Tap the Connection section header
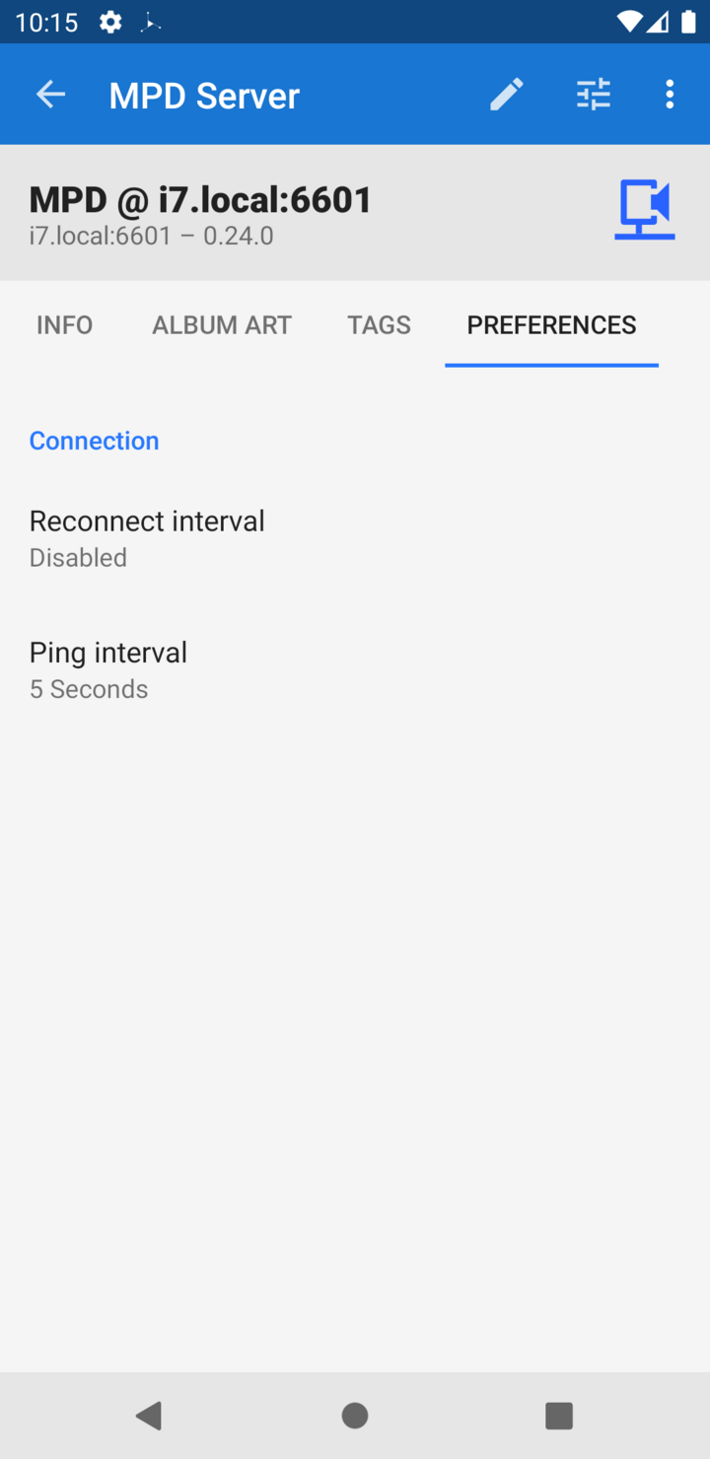 95,441
